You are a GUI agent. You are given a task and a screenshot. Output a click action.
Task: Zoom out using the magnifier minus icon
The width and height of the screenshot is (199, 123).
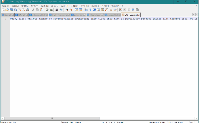click(x=71, y=10)
